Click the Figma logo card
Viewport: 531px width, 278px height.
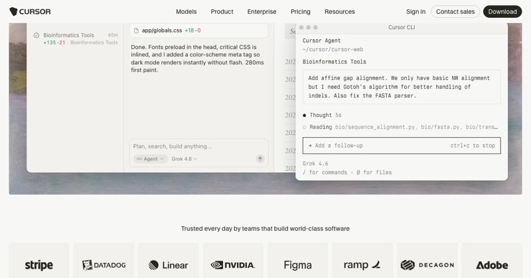click(297, 260)
